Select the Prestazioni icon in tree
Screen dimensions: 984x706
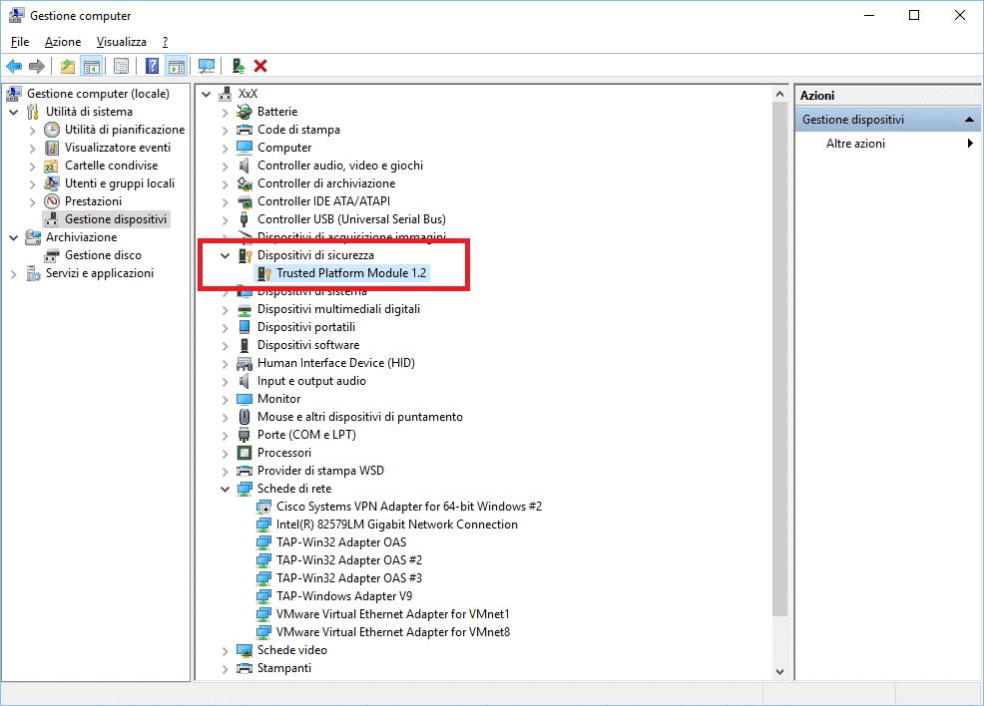pyautogui.click(x=52, y=201)
